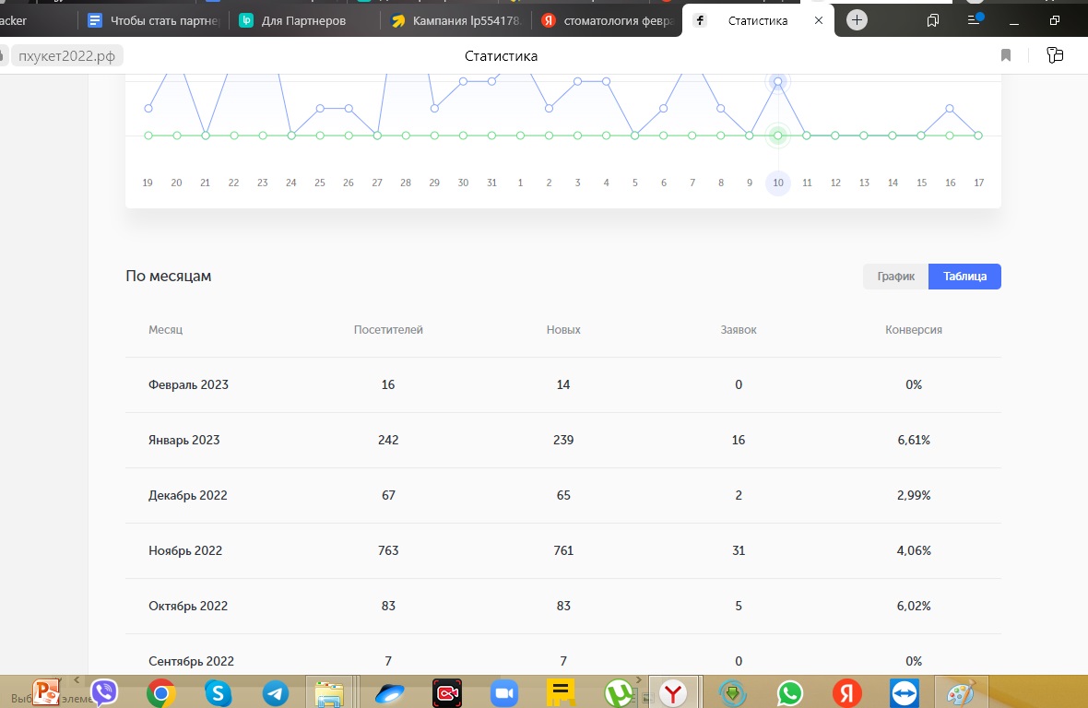The width and height of the screenshot is (1088, 708).
Task: Open the browser tab manager icon
Action: click(x=933, y=20)
